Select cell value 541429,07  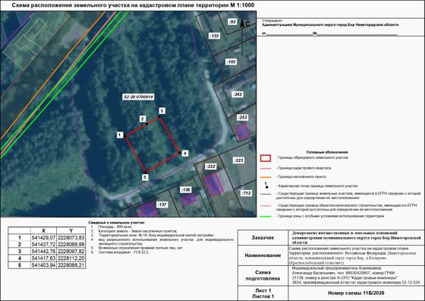point(43,237)
